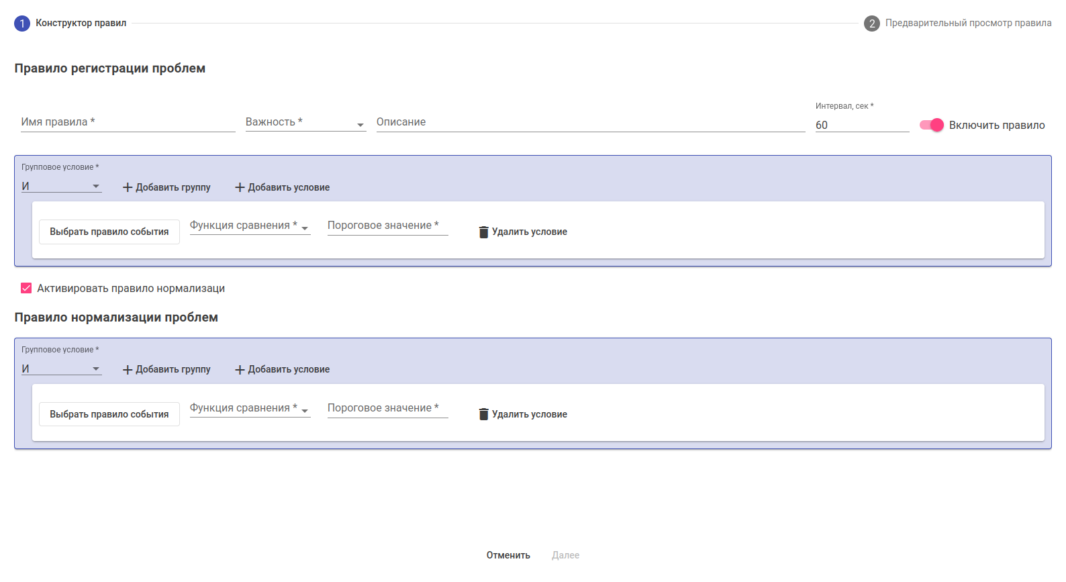The image size is (1066, 582).
Task: Toggle the 'Включить правило' switch
Action: click(932, 125)
